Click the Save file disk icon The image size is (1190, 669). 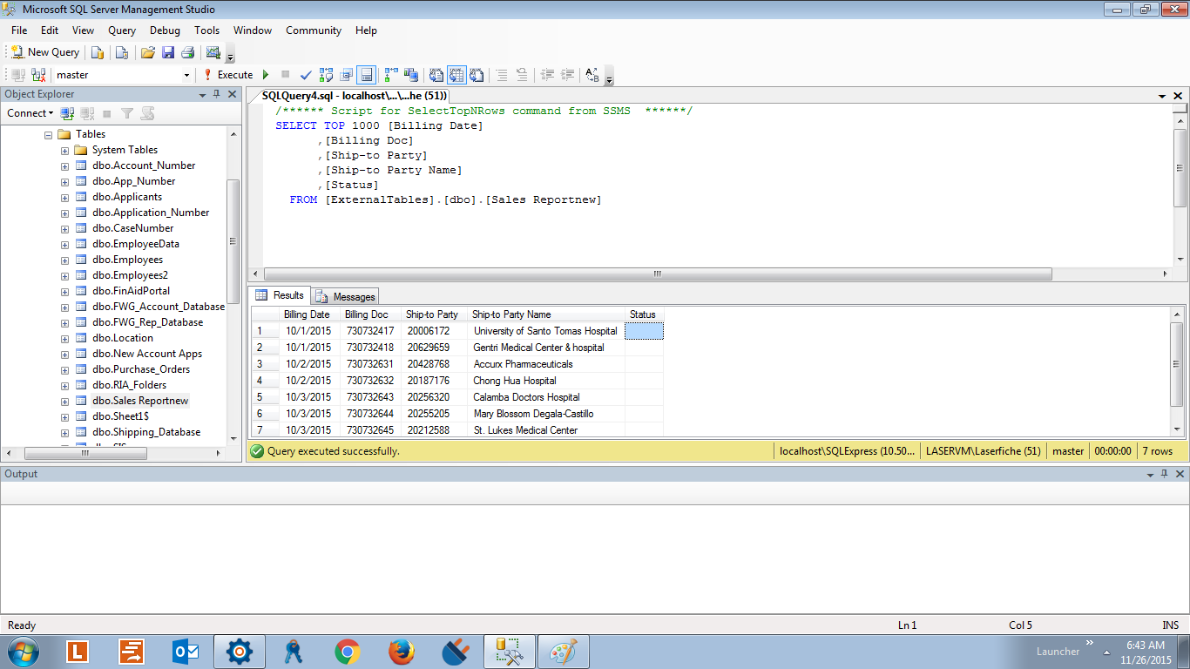[x=167, y=52]
